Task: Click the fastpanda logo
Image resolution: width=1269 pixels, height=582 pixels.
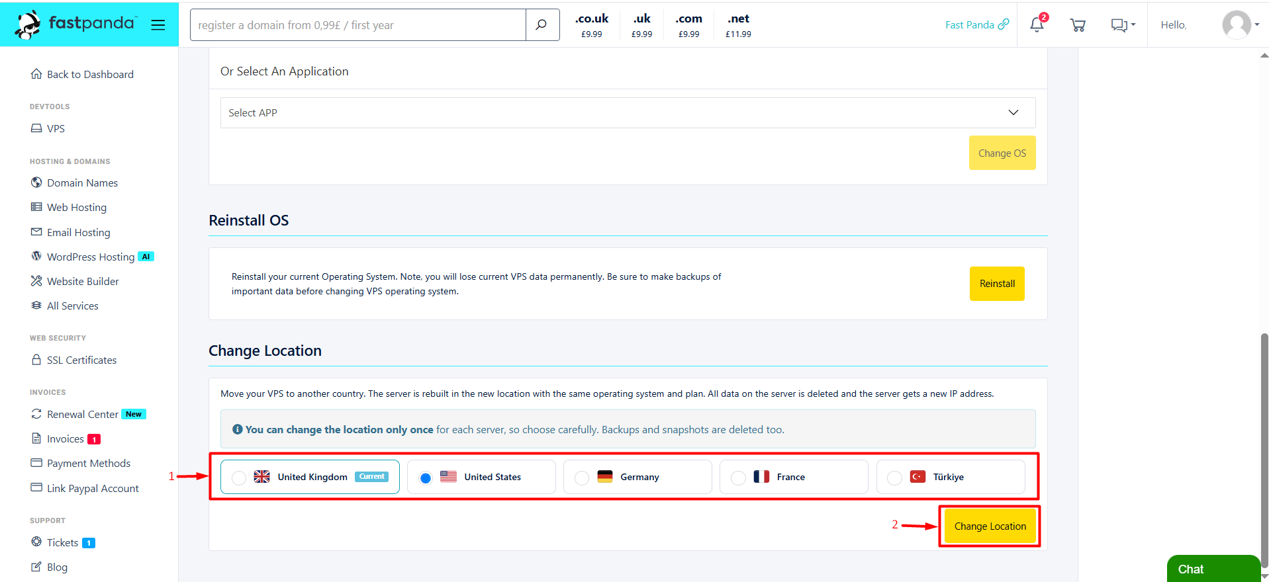Action: [x=75, y=24]
